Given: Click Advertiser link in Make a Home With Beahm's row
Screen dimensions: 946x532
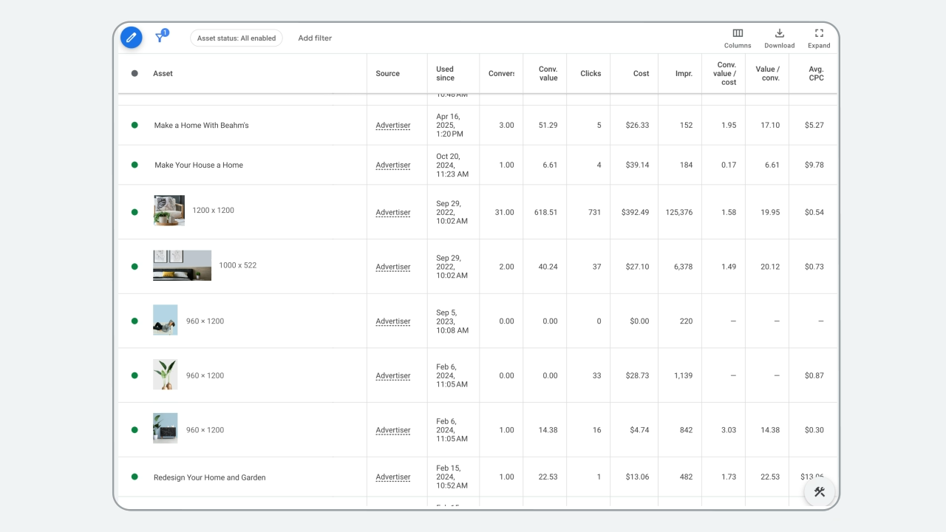Looking at the screenshot, I should point(392,126).
